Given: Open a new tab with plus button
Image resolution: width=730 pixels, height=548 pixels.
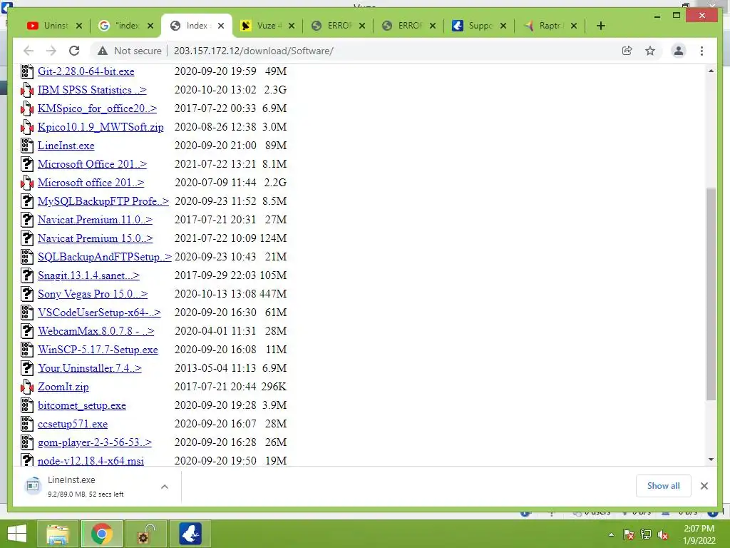Looking at the screenshot, I should pyautogui.click(x=600, y=26).
